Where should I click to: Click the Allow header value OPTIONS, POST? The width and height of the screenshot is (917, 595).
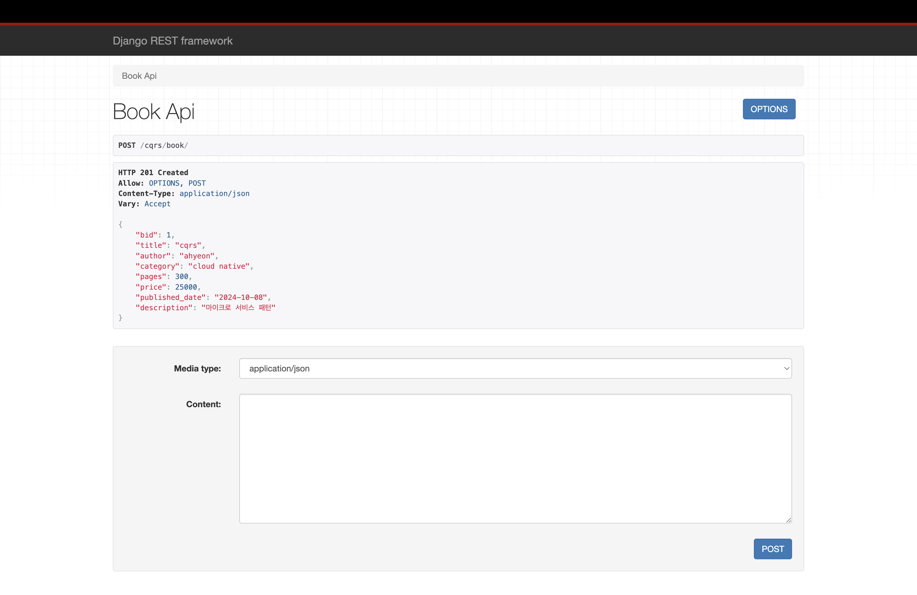click(x=177, y=183)
